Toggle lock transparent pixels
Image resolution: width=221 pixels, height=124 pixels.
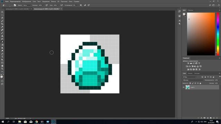(190, 83)
